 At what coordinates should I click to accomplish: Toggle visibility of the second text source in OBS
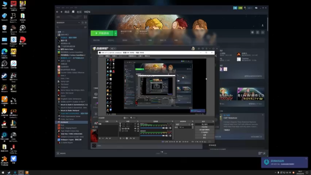point(135,126)
